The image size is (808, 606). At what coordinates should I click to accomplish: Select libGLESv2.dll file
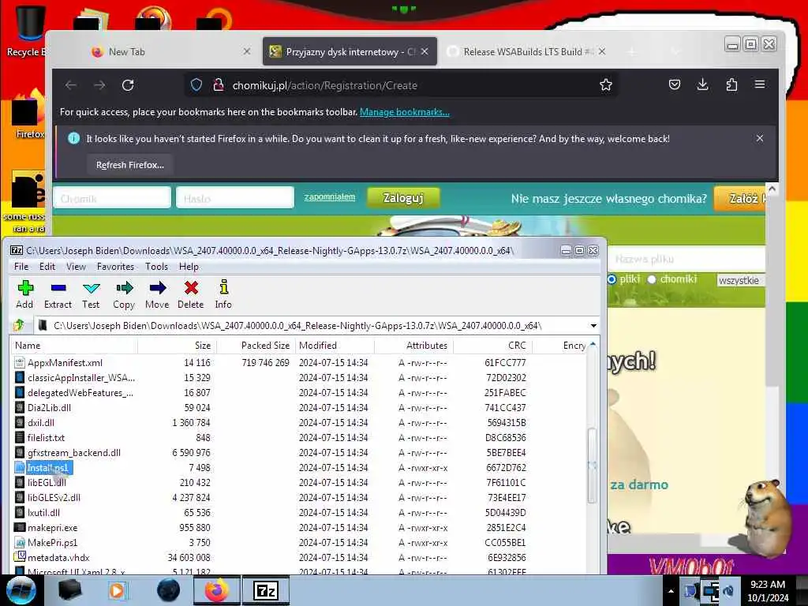tap(54, 498)
